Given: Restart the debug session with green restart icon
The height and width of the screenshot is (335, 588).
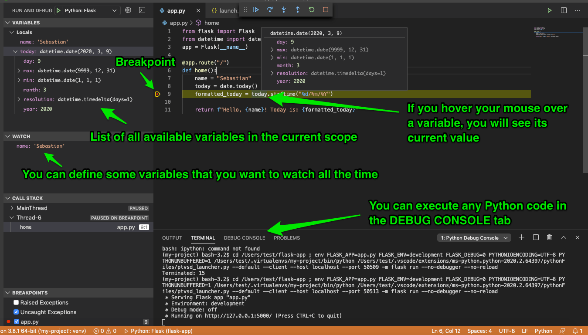Looking at the screenshot, I should [x=311, y=10].
